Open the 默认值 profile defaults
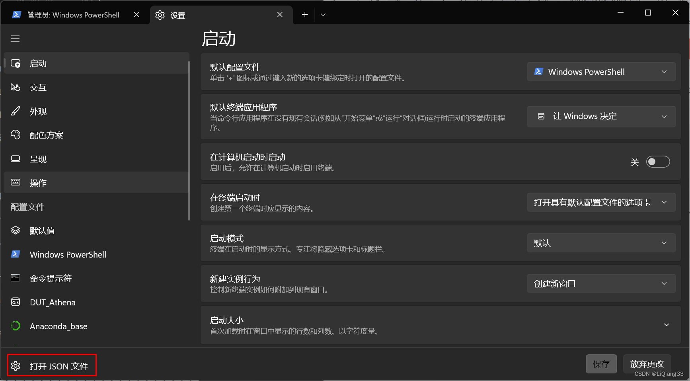Viewport: 690px width, 381px height. [x=42, y=230]
